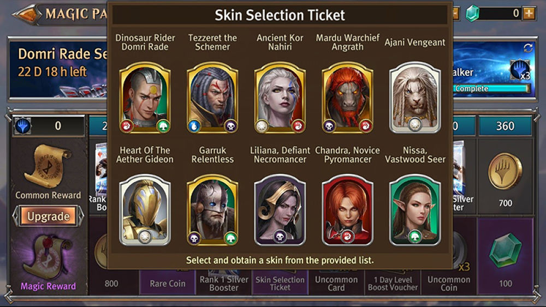Viewport: 546px width, 307px height.
Task: Select Mardu Warchief Angrath portrait
Action: [x=347, y=98]
